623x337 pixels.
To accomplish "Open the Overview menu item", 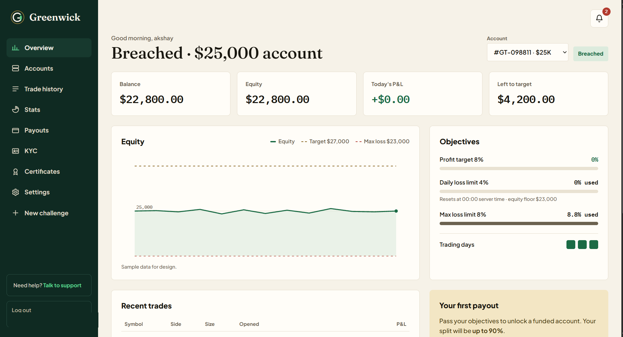I will 49,48.
